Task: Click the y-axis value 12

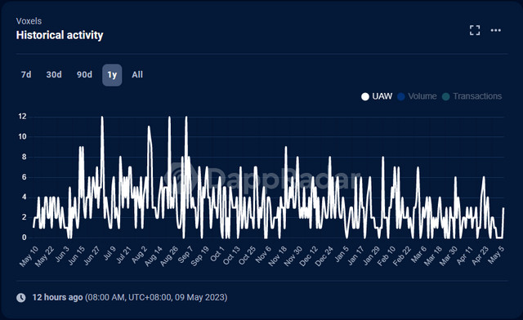Action: click(x=22, y=117)
